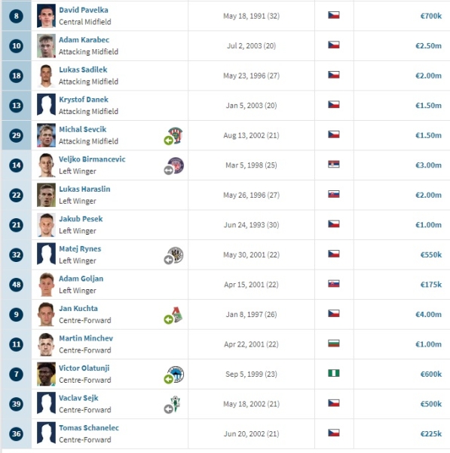Click the Slovak flag in Lukas Haraslin's row

click(x=334, y=194)
